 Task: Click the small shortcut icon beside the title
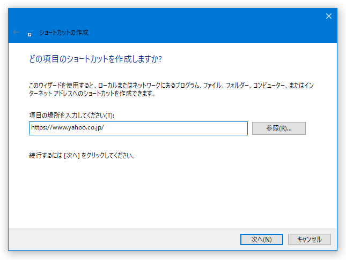tap(30, 35)
